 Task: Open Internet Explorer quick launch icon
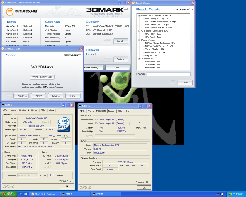(x=21, y=194)
